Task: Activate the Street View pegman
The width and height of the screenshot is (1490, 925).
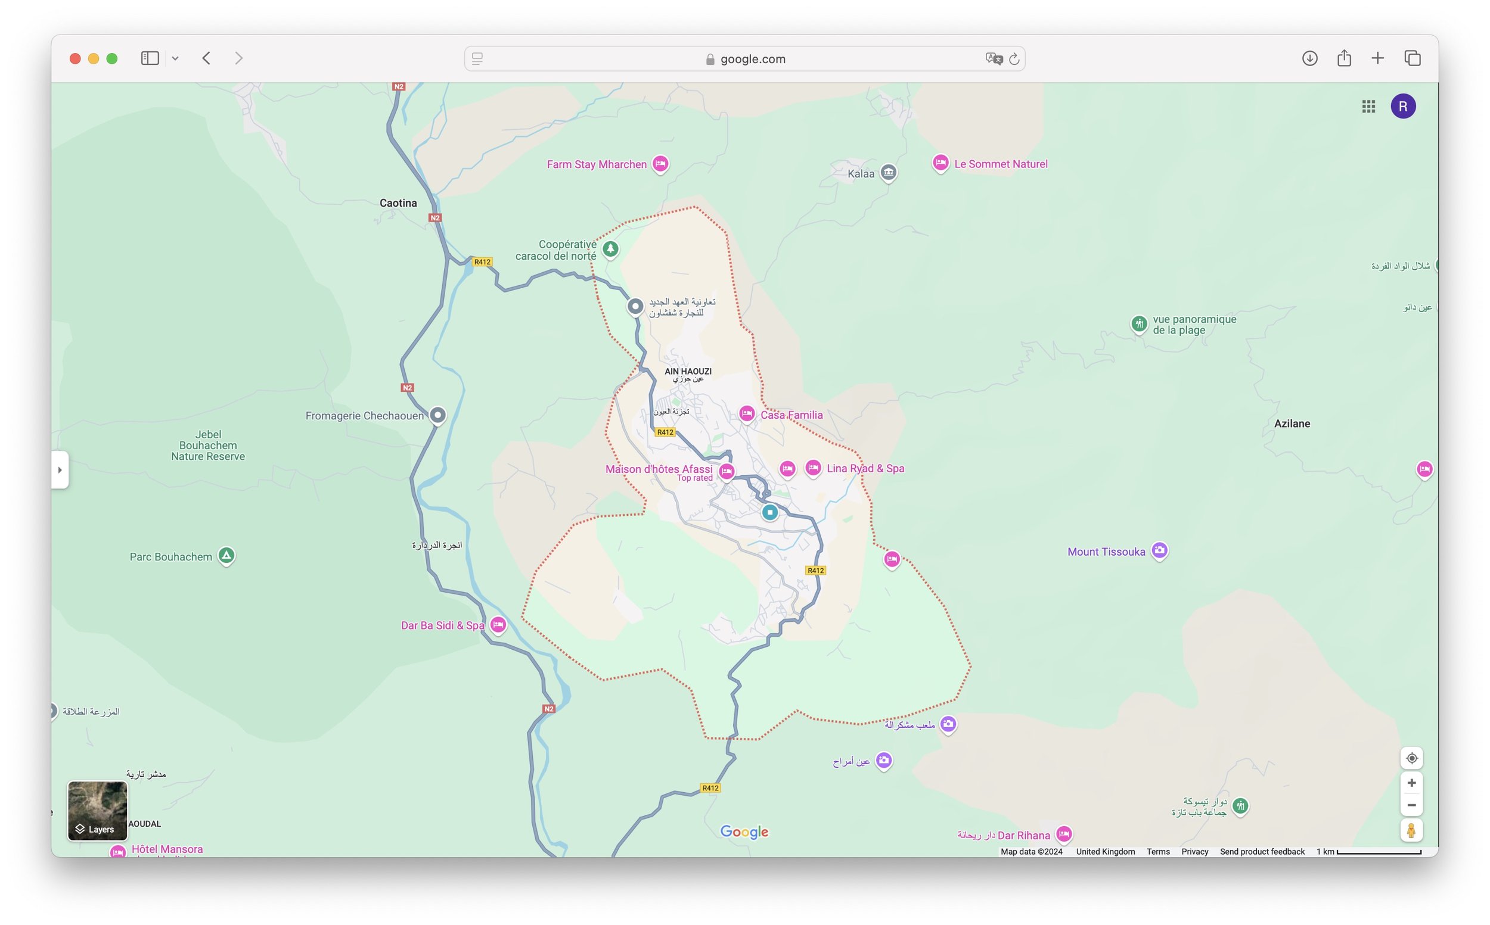Action: tap(1412, 831)
